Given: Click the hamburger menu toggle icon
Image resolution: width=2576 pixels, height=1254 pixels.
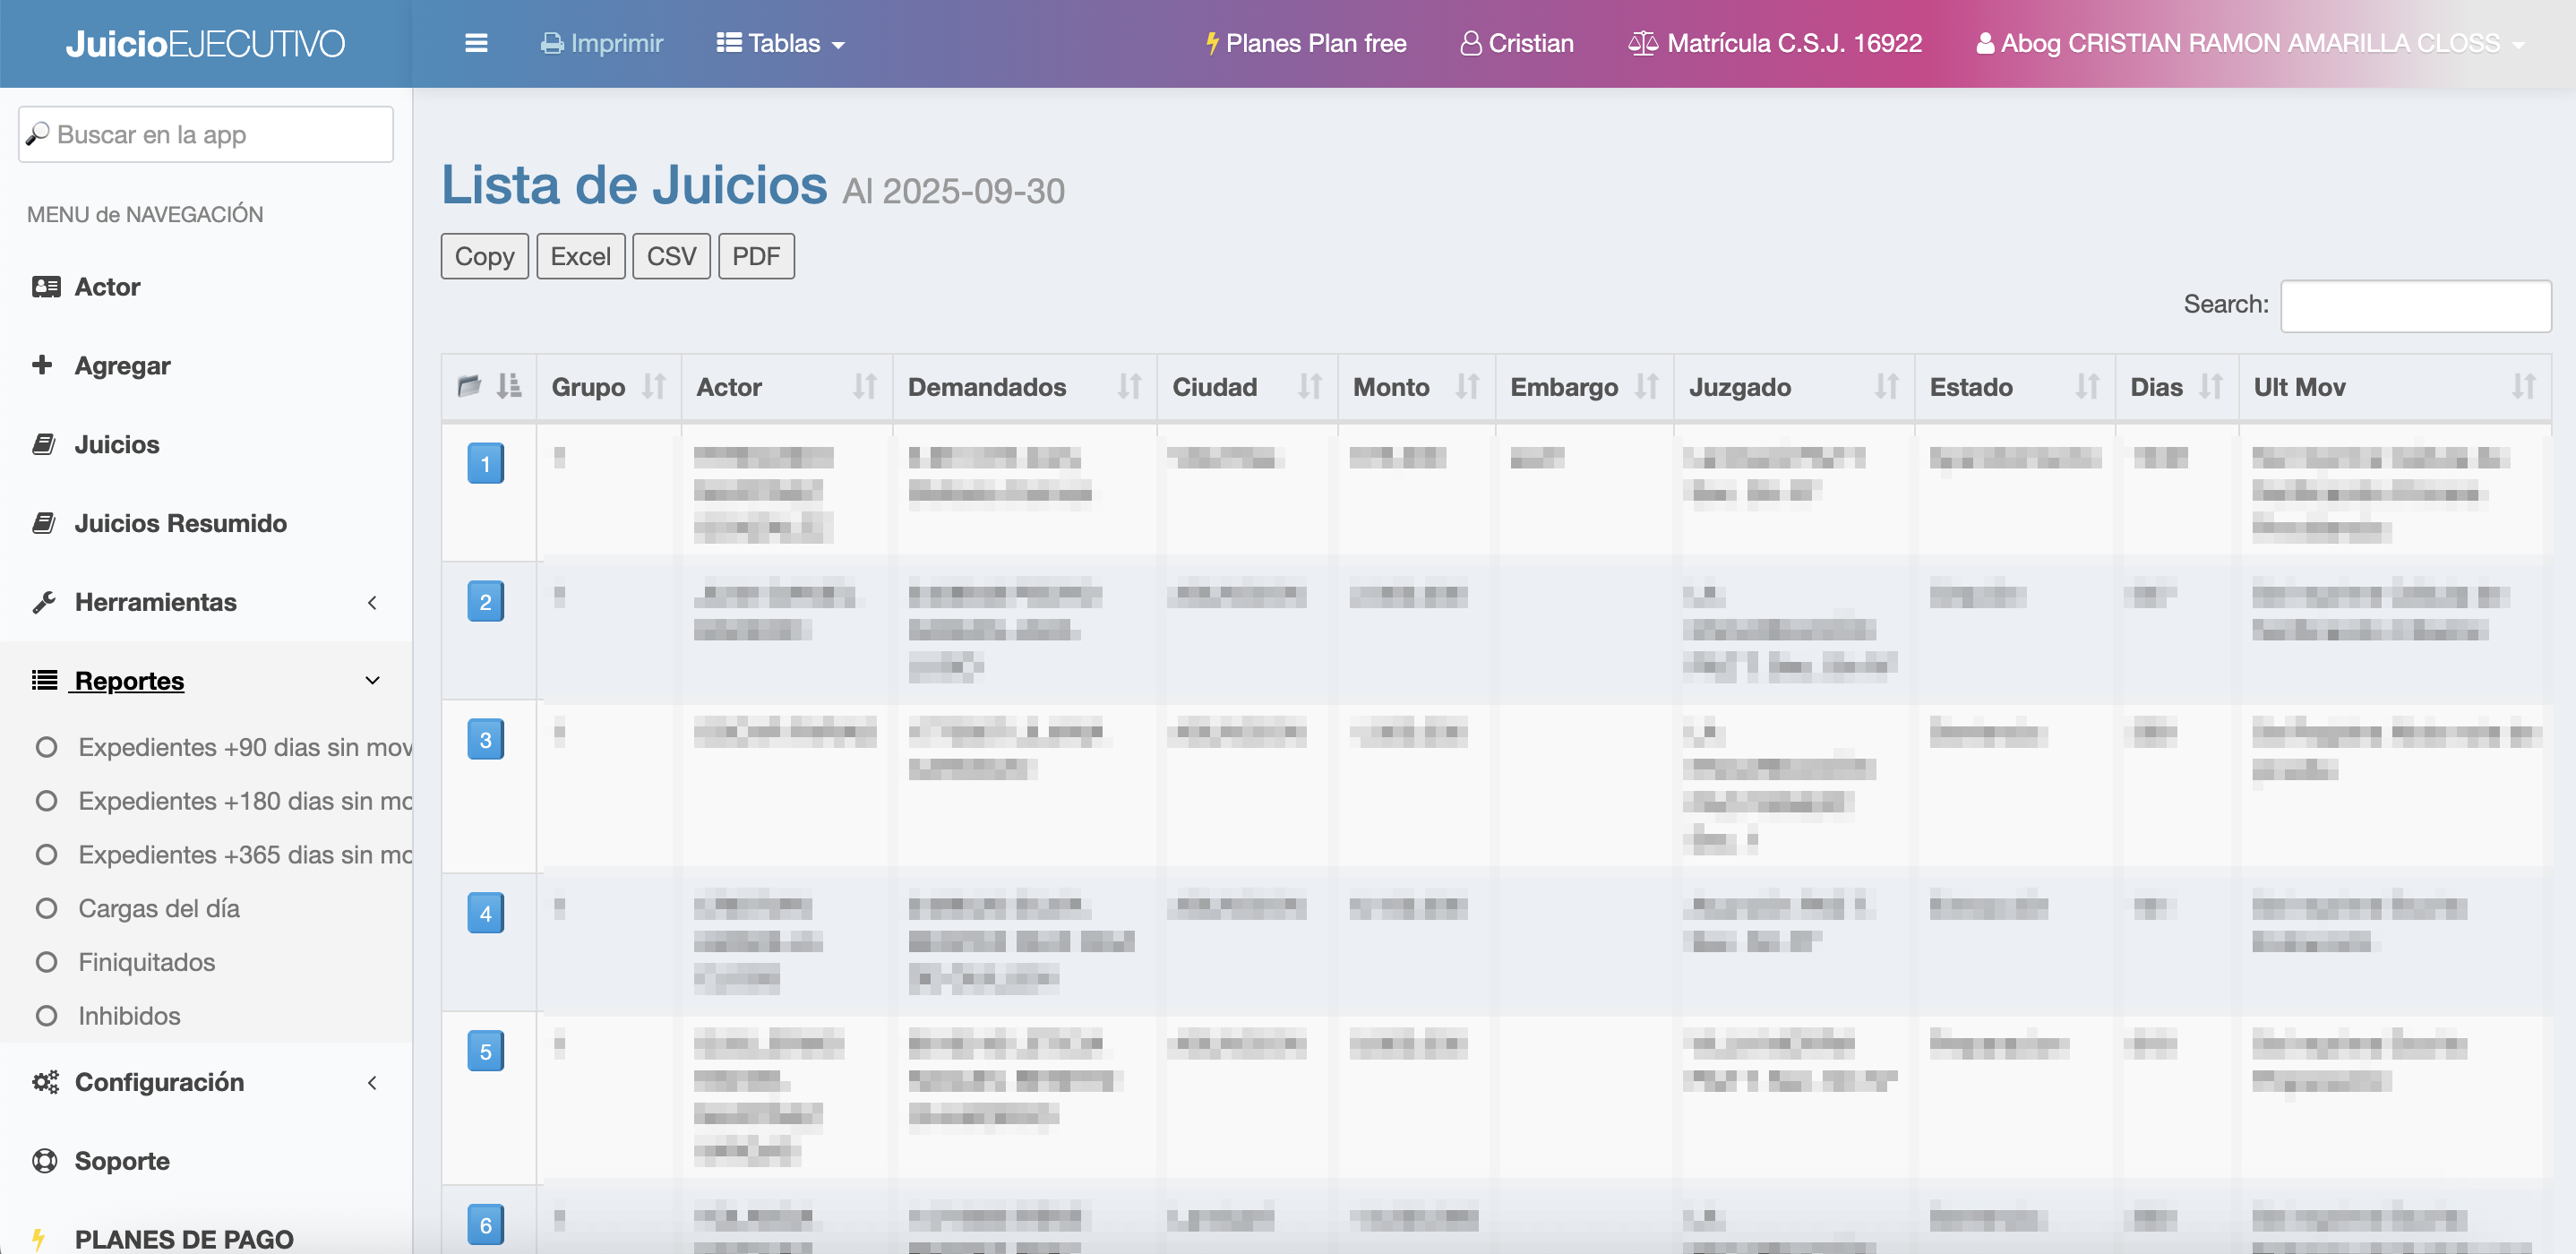Looking at the screenshot, I should pyautogui.click(x=476, y=43).
